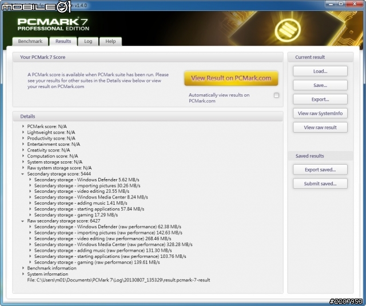Close the PCMark 7 window
Viewport: 366px width, 306px height.
(355, 3)
